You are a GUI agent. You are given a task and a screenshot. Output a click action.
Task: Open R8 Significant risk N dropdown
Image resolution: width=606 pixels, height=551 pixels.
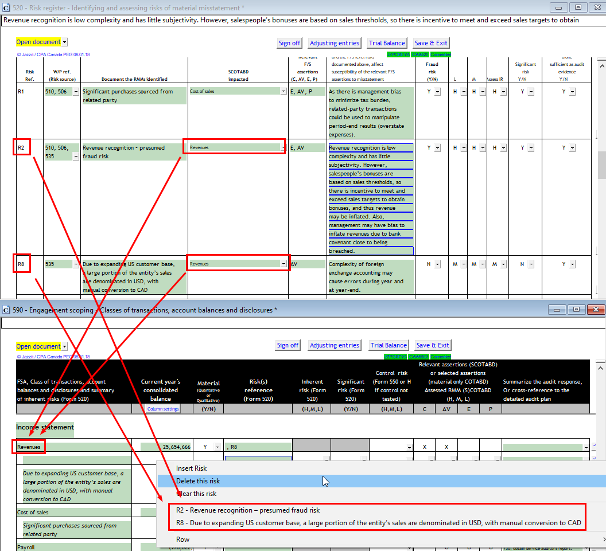click(x=531, y=264)
